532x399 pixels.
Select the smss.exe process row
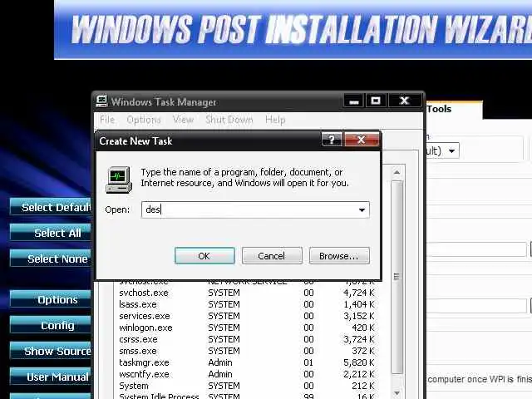pos(247,351)
